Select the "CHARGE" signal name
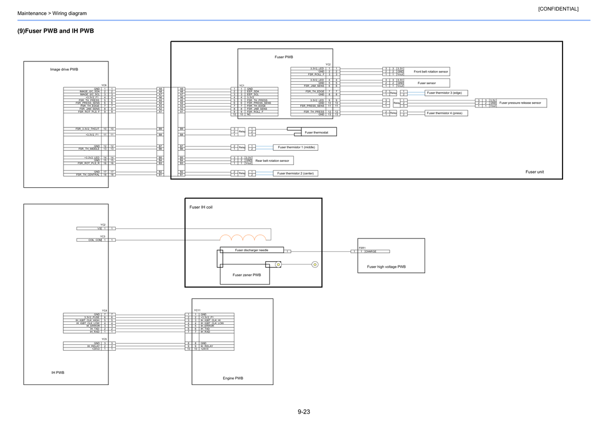The width and height of the screenshot is (608, 430). (371, 252)
